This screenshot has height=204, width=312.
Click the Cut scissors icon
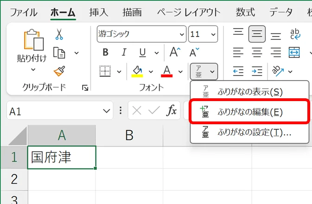(59, 34)
